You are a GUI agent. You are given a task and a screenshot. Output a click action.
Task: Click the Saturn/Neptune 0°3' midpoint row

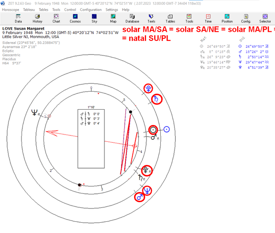[x=90, y=119]
